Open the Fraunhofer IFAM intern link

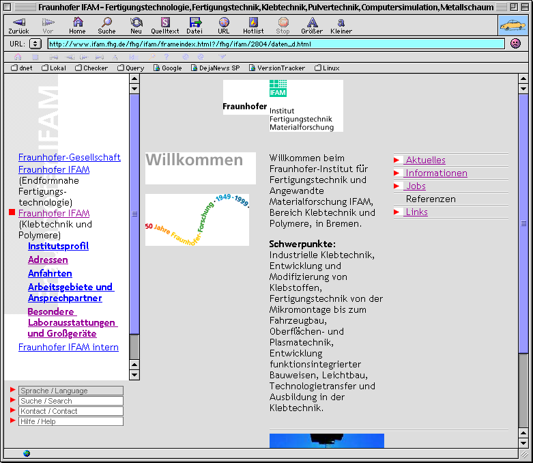(68, 348)
